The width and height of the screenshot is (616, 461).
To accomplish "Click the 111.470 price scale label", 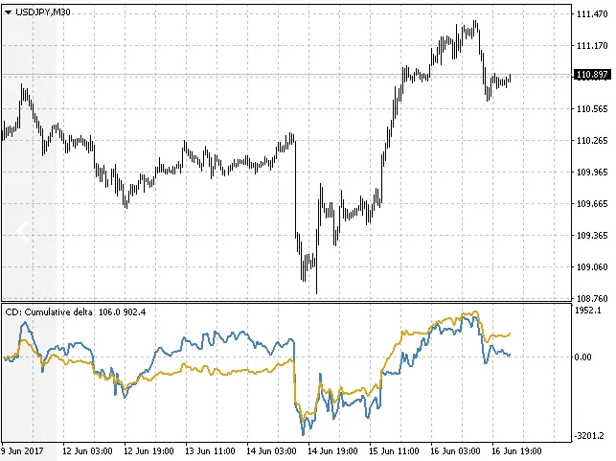I will pos(590,14).
